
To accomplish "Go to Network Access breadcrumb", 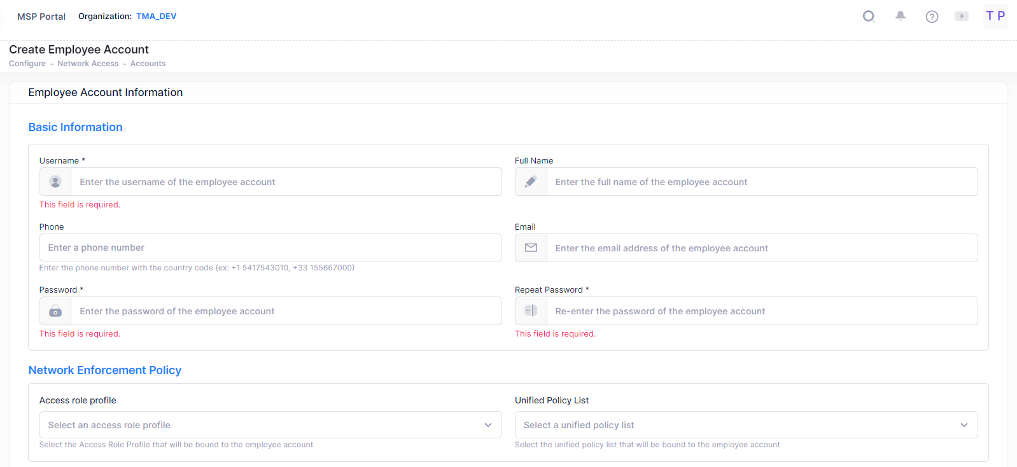I will click(x=88, y=64).
